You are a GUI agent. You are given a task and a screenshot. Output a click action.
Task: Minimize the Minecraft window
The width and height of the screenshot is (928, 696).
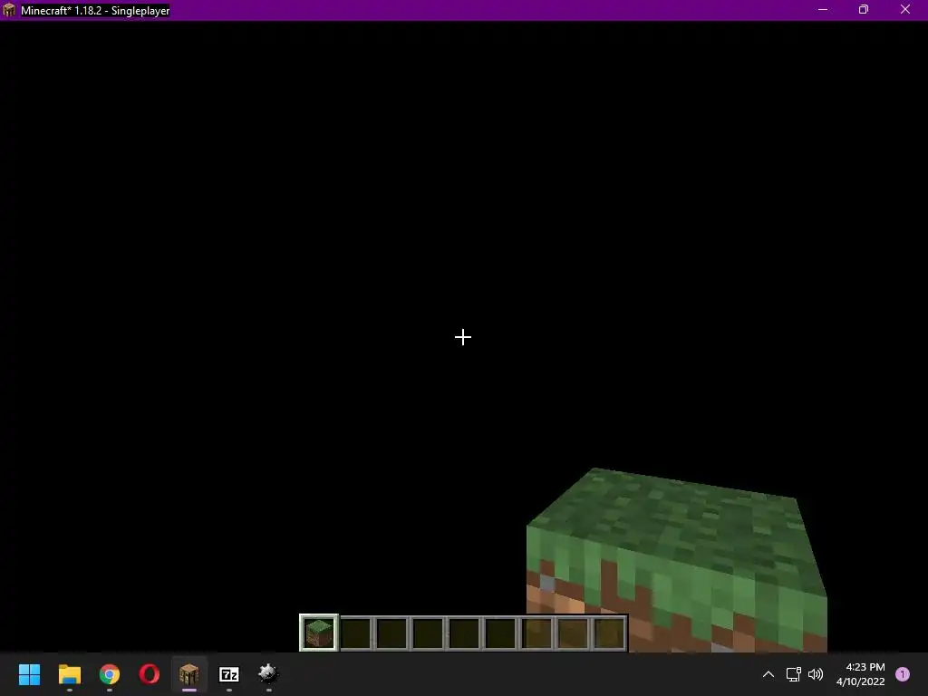[823, 9]
